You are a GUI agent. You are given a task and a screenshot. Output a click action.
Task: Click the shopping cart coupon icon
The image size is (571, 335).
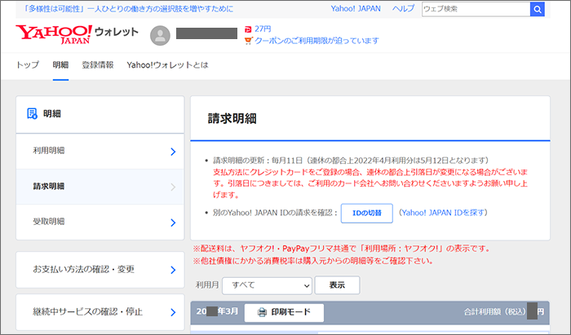[x=248, y=41]
